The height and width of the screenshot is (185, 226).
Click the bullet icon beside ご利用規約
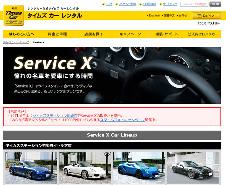coord(140,4)
